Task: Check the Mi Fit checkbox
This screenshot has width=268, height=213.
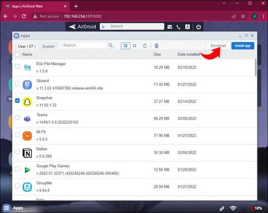Action: [17, 135]
